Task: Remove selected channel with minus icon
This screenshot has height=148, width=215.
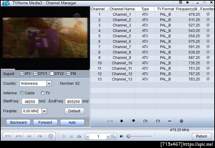Action: click(x=169, y=121)
